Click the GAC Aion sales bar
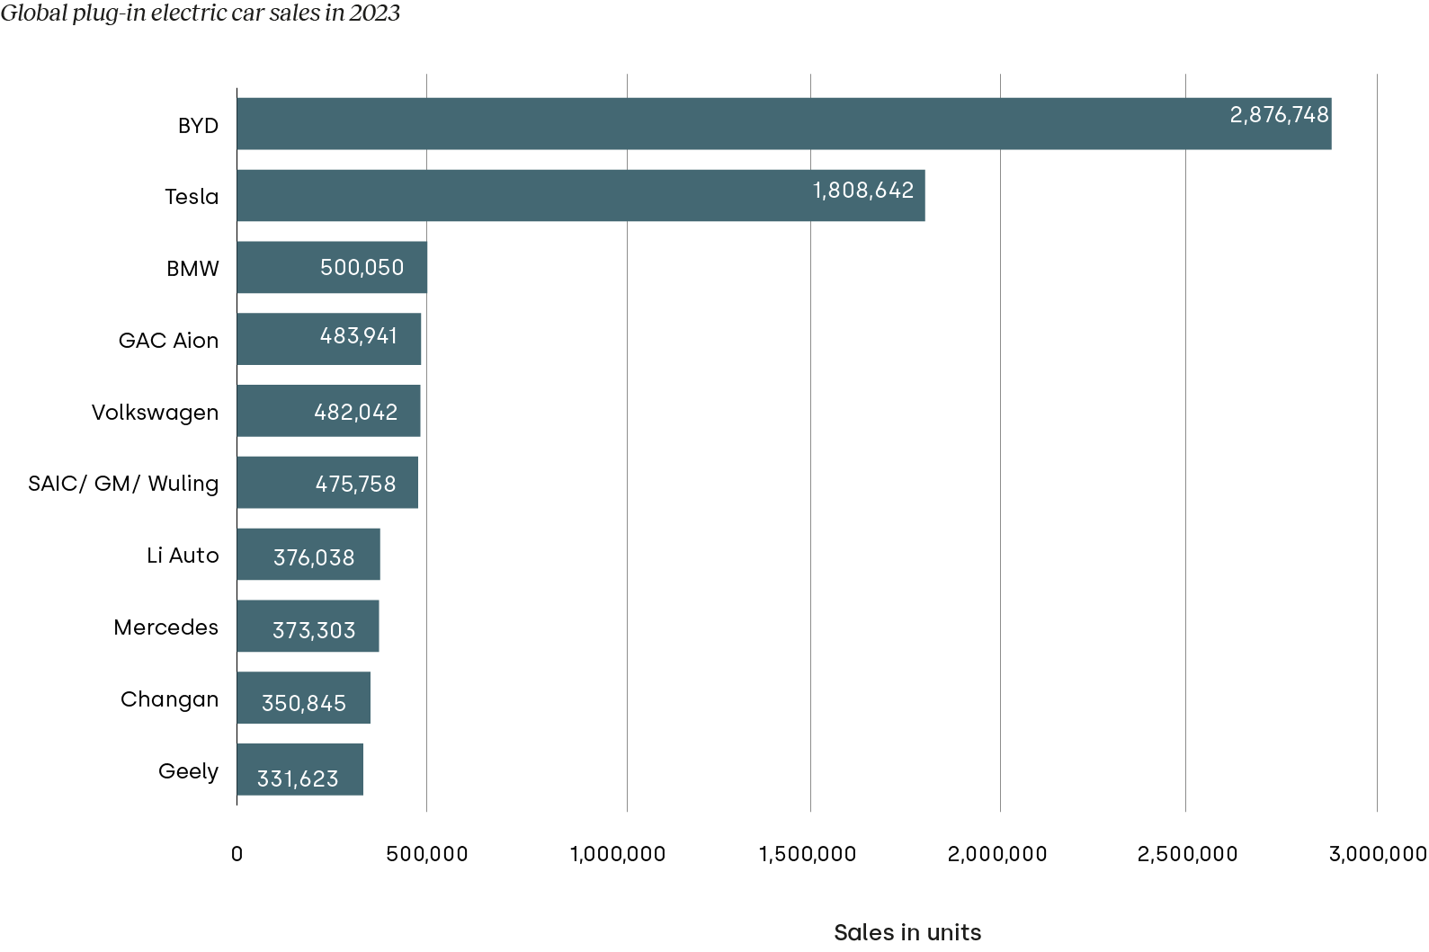The width and height of the screenshot is (1429, 952). (x=329, y=340)
